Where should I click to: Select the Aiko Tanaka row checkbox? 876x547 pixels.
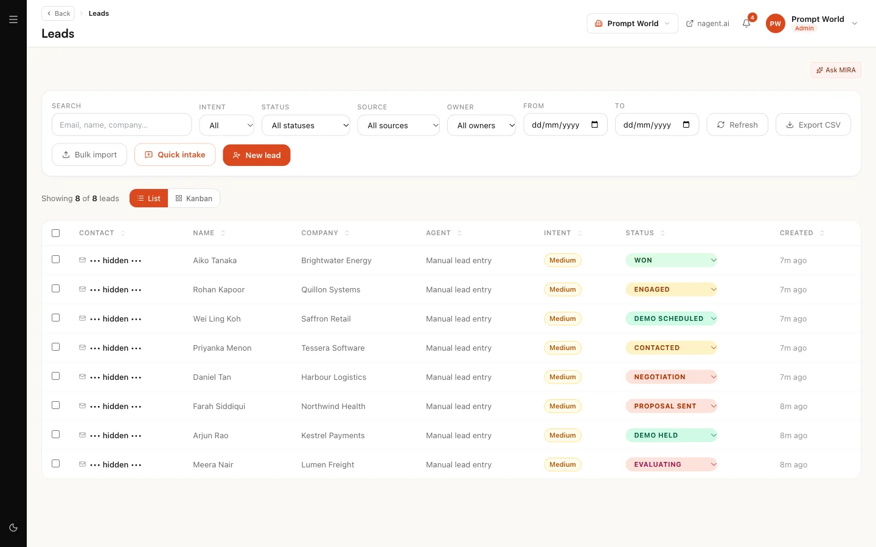point(56,260)
